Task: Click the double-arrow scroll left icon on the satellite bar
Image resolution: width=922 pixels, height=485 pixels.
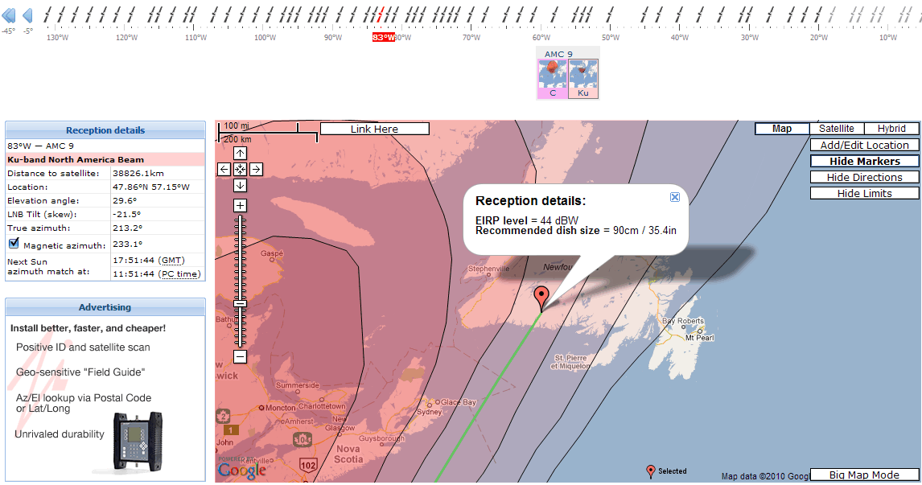Action: point(8,15)
